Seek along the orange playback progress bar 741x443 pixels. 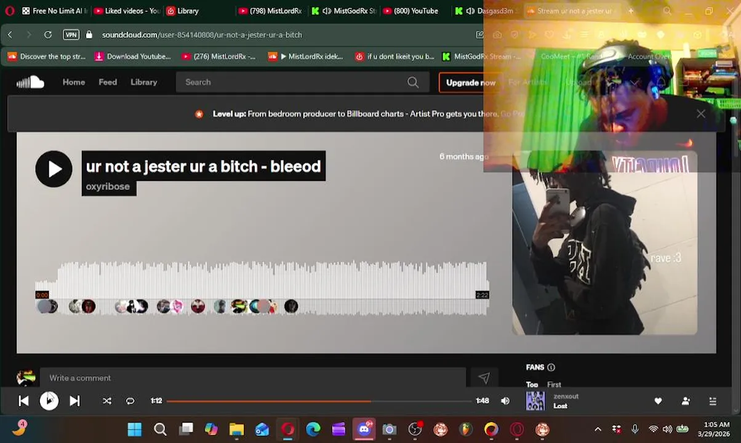[x=319, y=401]
